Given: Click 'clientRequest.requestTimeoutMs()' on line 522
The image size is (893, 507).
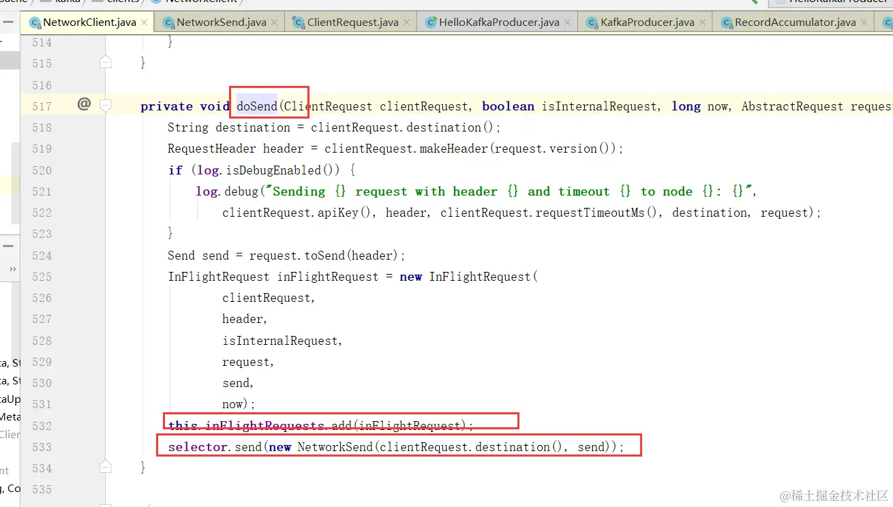Looking at the screenshot, I should tap(549, 213).
